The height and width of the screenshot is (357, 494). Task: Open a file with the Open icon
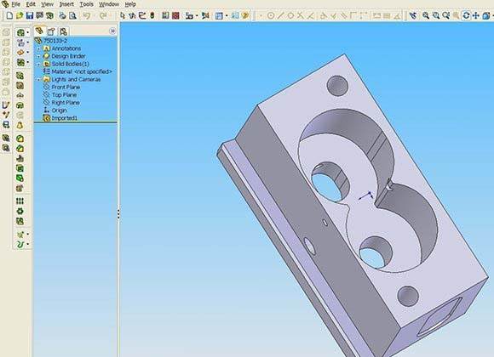point(20,15)
